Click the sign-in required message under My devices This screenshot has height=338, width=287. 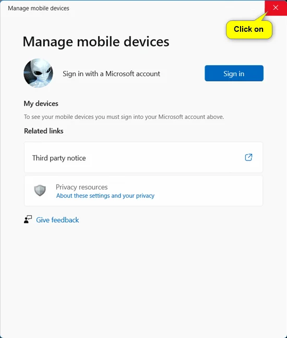click(x=124, y=117)
